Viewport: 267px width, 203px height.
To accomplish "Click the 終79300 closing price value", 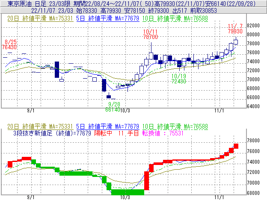I will tap(158, 11).
